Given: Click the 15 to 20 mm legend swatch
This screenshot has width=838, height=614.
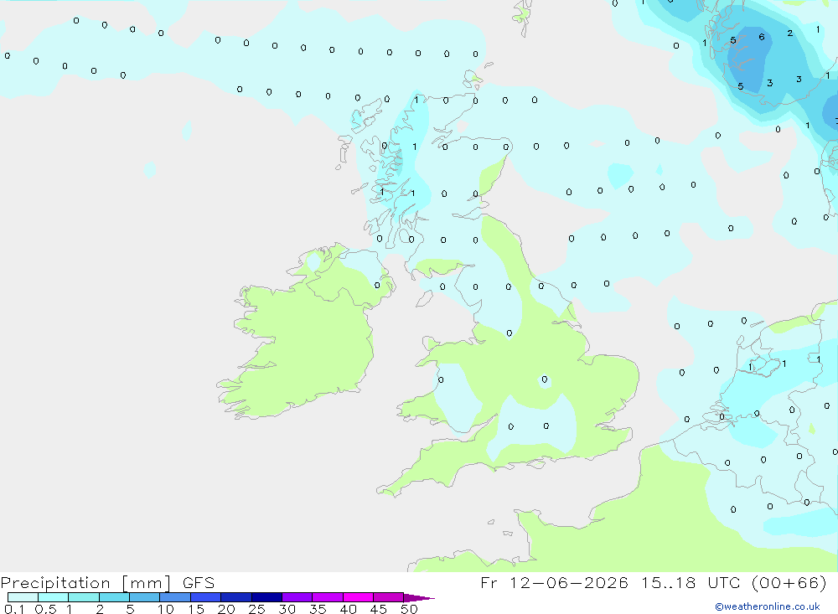Looking at the screenshot, I should (x=206, y=597).
